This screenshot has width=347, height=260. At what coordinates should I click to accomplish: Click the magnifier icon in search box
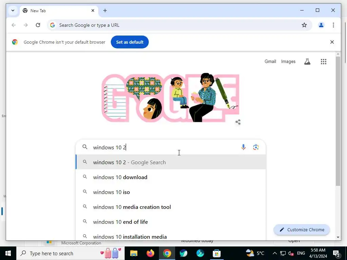85,147
